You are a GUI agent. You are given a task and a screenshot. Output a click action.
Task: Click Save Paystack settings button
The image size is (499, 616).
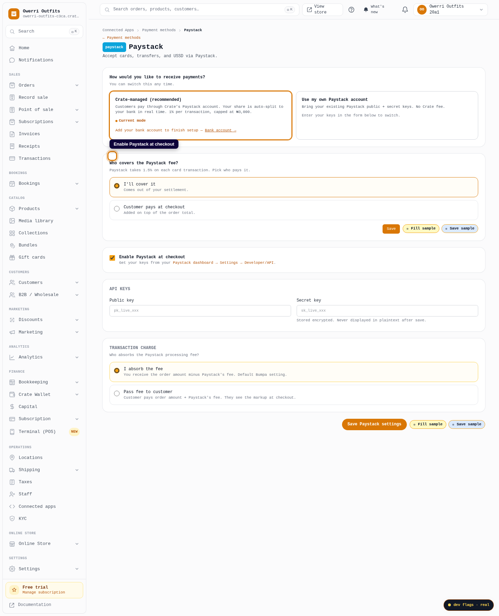coord(374,424)
